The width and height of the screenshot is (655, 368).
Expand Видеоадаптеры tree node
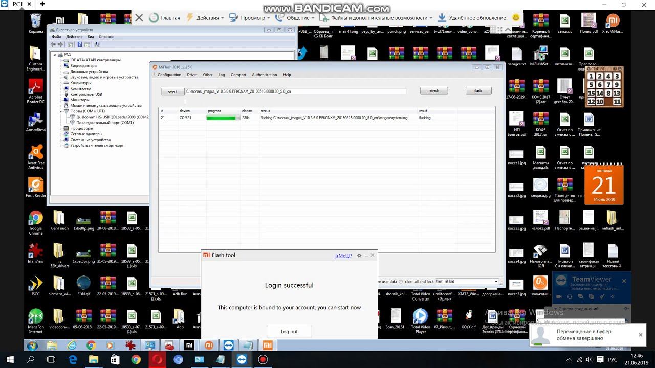tap(61, 65)
